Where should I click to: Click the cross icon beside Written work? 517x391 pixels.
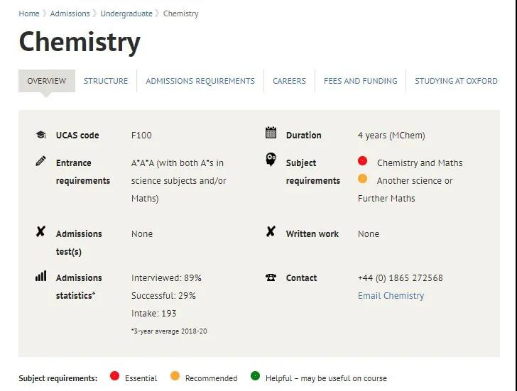coord(271,231)
